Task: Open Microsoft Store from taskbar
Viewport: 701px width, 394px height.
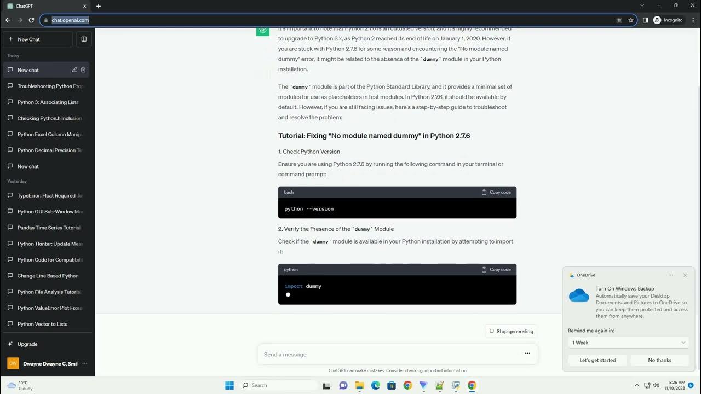Action: coord(392,385)
